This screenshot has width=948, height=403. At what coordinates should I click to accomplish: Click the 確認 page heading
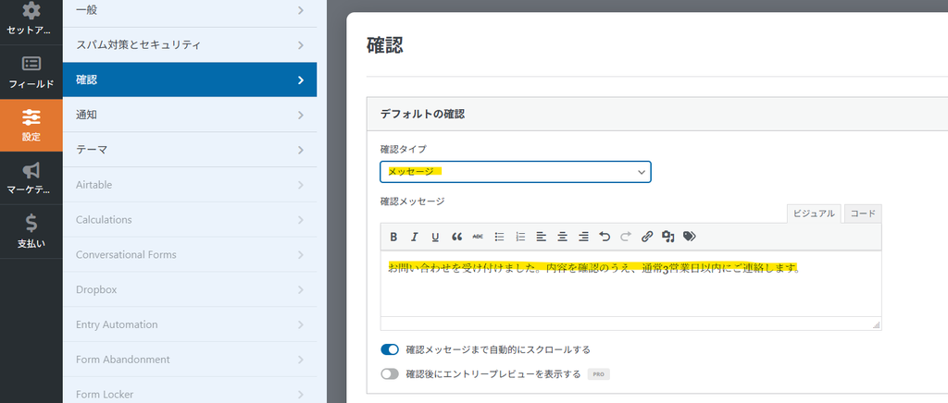click(385, 45)
